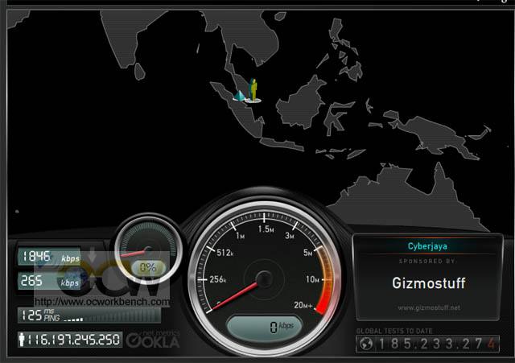Click the small 0% progress gauge

coord(148,250)
